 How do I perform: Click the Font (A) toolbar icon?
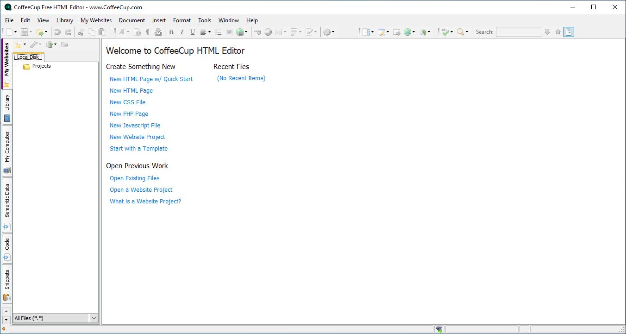122,32
